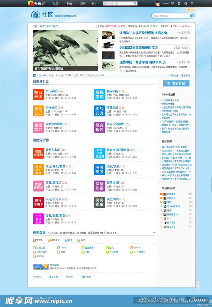The width and height of the screenshot is (212, 307).
Task: Open the 活动 menu item
Action: [x=83, y=3]
